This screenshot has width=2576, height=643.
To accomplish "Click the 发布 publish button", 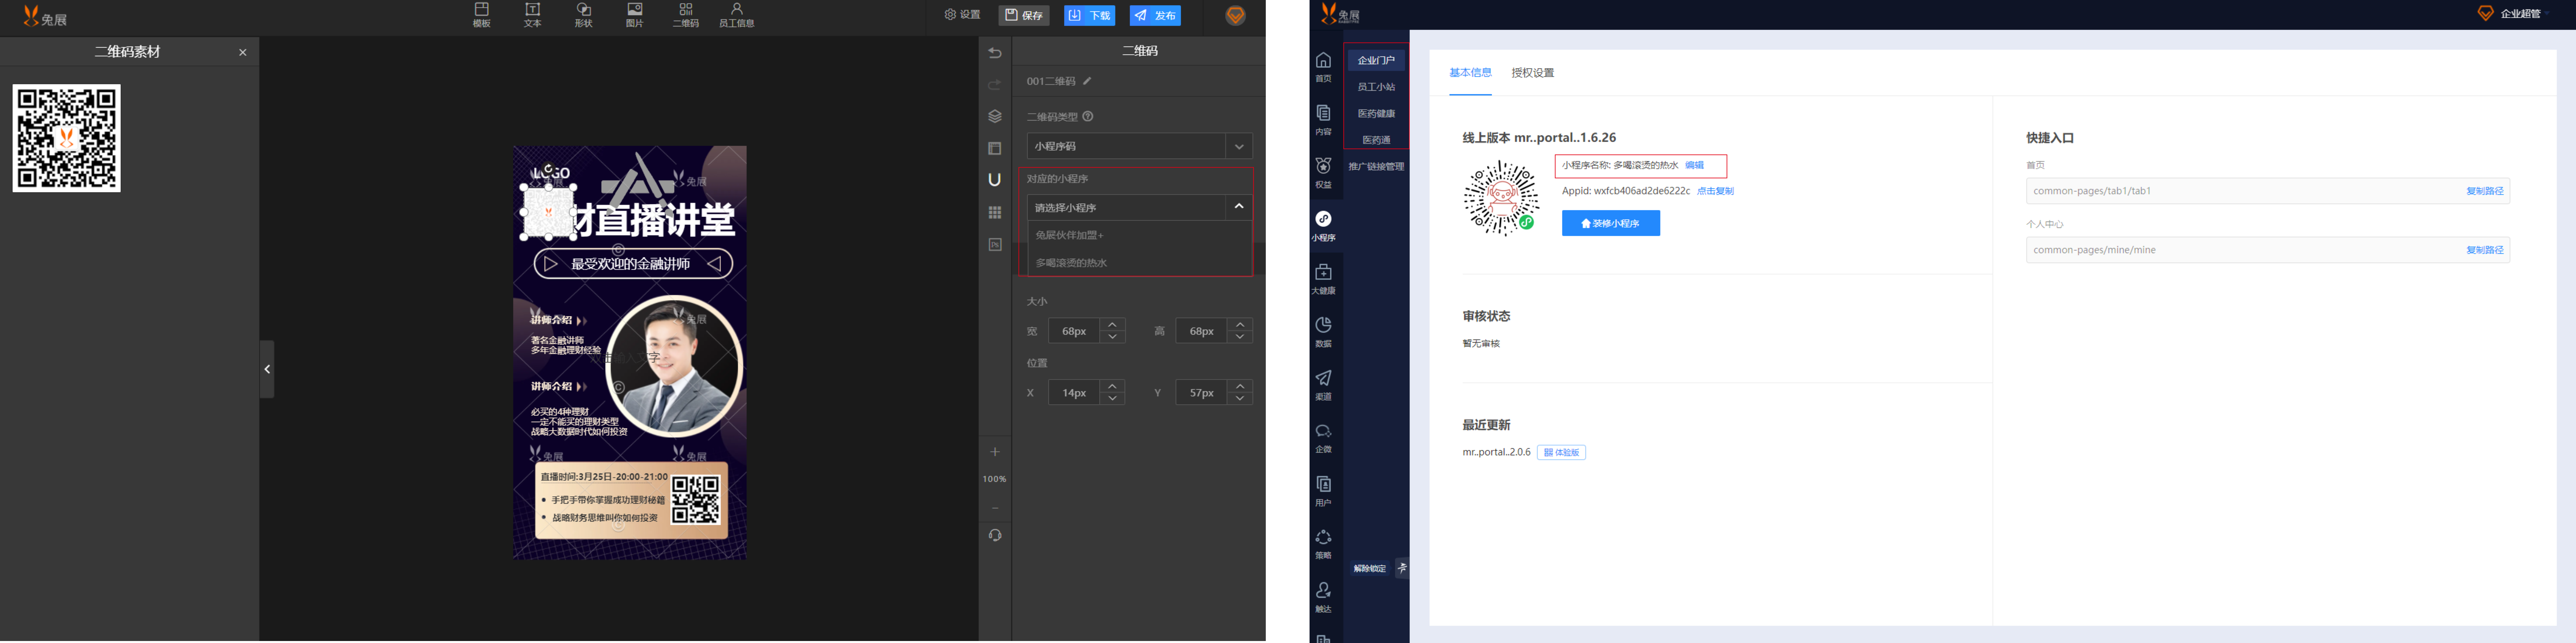I will [x=1155, y=15].
